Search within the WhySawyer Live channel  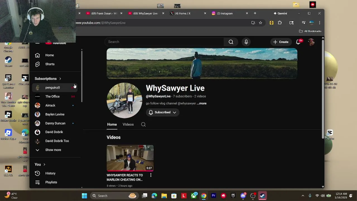[x=143, y=125]
